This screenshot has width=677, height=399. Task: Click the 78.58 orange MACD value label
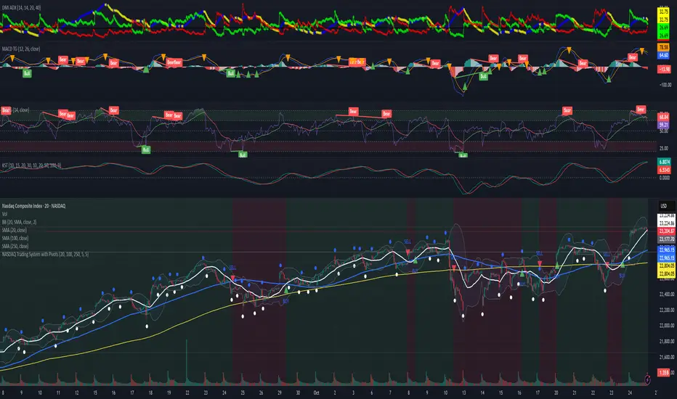(663, 47)
